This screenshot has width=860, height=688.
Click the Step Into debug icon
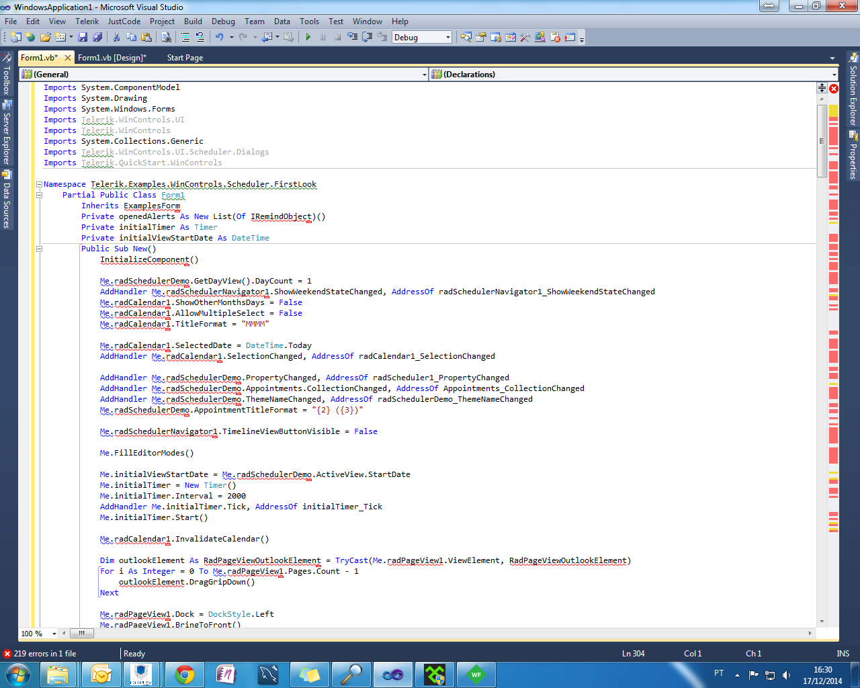[x=352, y=38]
